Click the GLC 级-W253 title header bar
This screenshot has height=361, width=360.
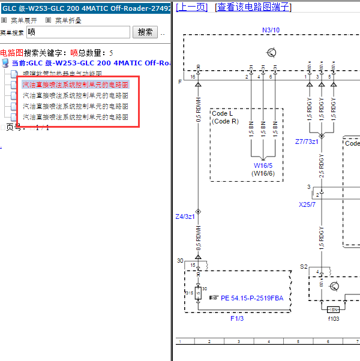(86, 8)
